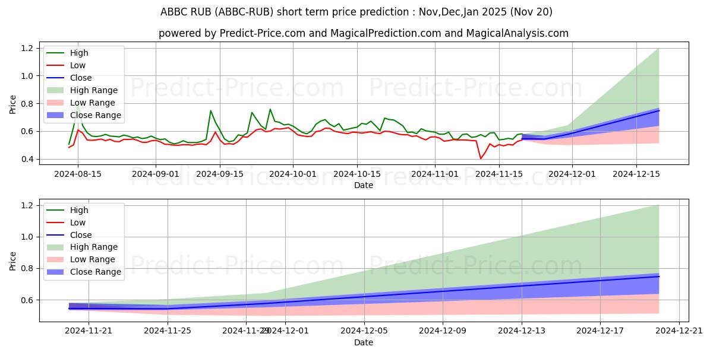Screen dimensions: 713x356
Task: Click the green High Range swatch in bottom legend
Action: click(56, 247)
